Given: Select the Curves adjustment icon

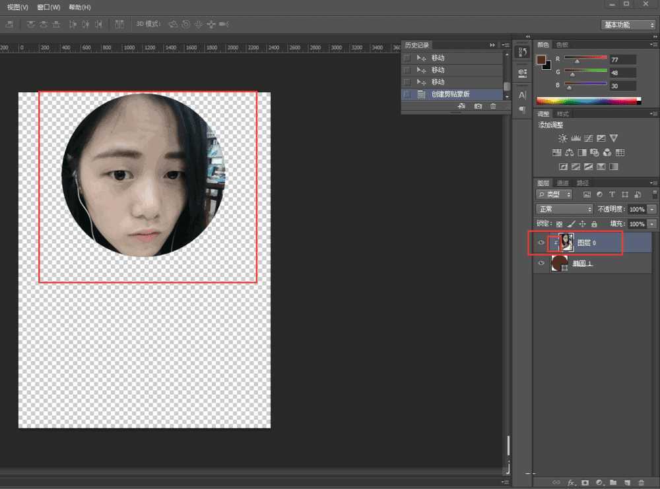Looking at the screenshot, I should 588,138.
